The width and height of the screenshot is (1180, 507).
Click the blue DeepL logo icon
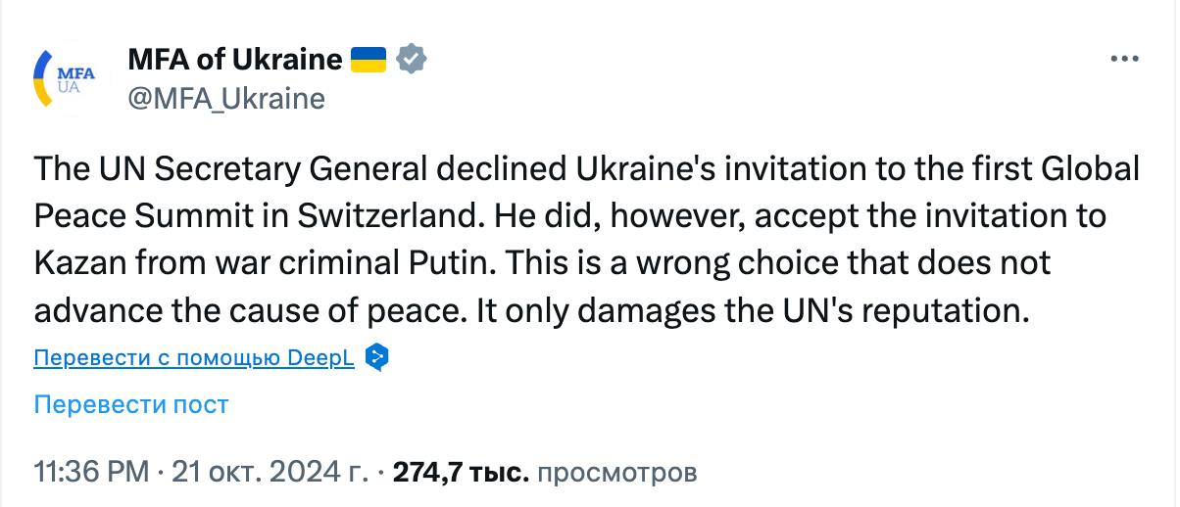[x=376, y=358]
